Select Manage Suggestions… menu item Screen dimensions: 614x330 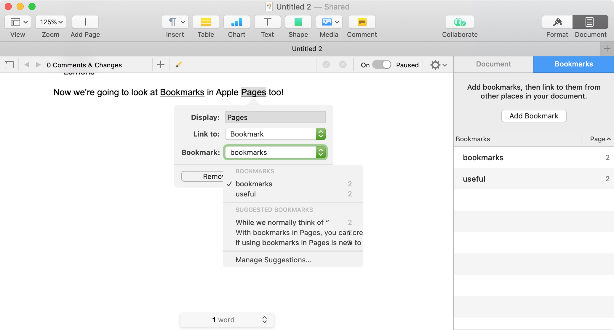click(x=293, y=260)
